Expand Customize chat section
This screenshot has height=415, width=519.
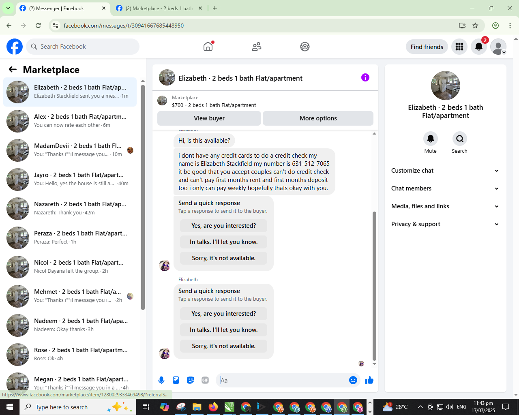[445, 171]
